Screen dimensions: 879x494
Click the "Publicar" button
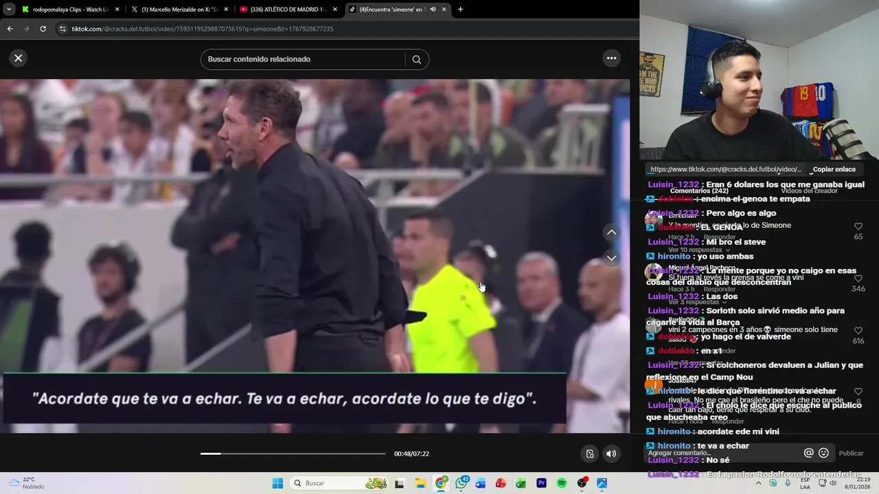851,453
